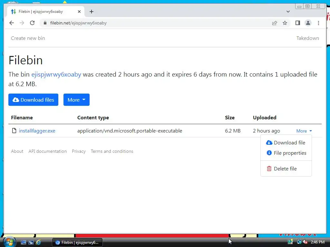This screenshot has width=330, height=247.
Task: Choose Download file from the menu
Action: point(286,142)
